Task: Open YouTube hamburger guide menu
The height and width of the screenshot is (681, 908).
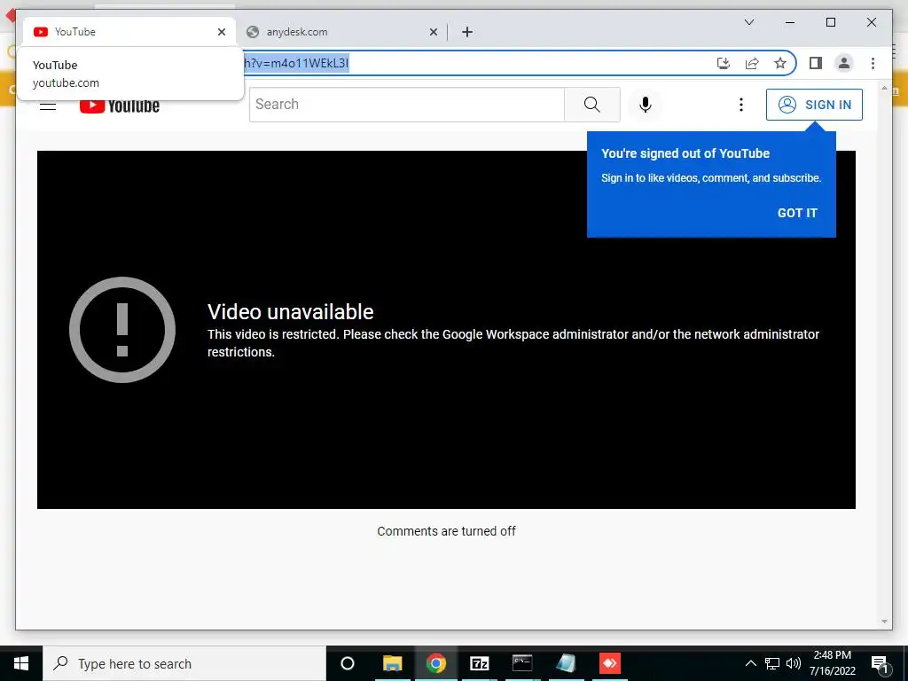Action: (48, 106)
